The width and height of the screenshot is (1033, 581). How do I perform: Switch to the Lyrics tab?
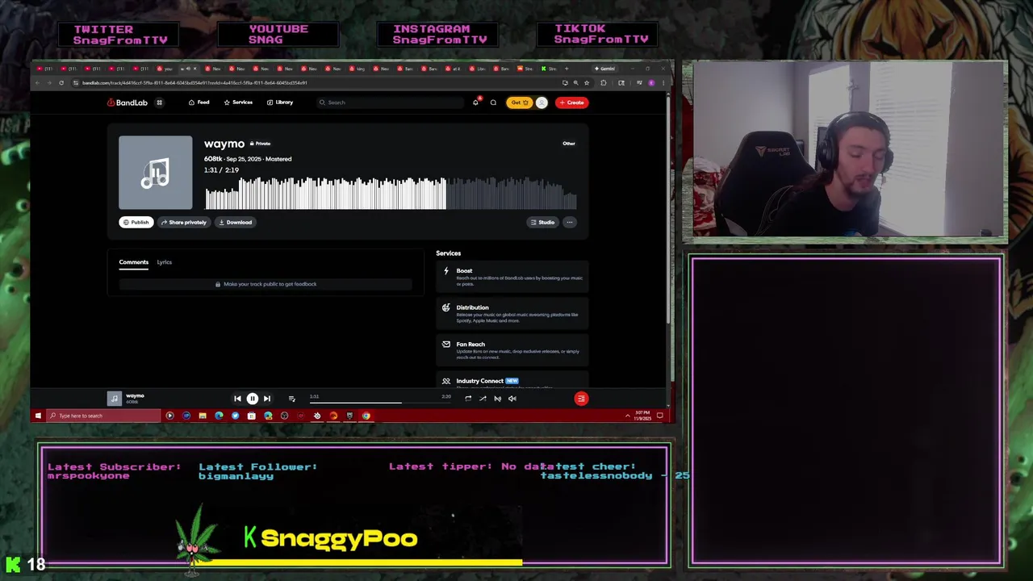(165, 262)
